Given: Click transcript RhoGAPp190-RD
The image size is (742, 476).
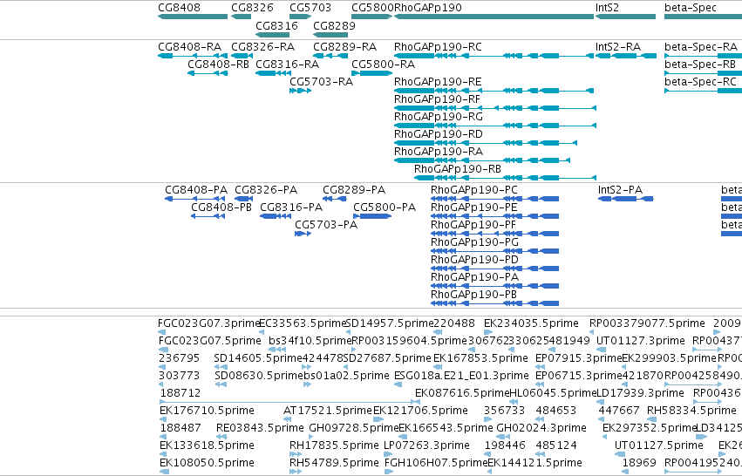Looking at the screenshot, I should [x=486, y=143].
